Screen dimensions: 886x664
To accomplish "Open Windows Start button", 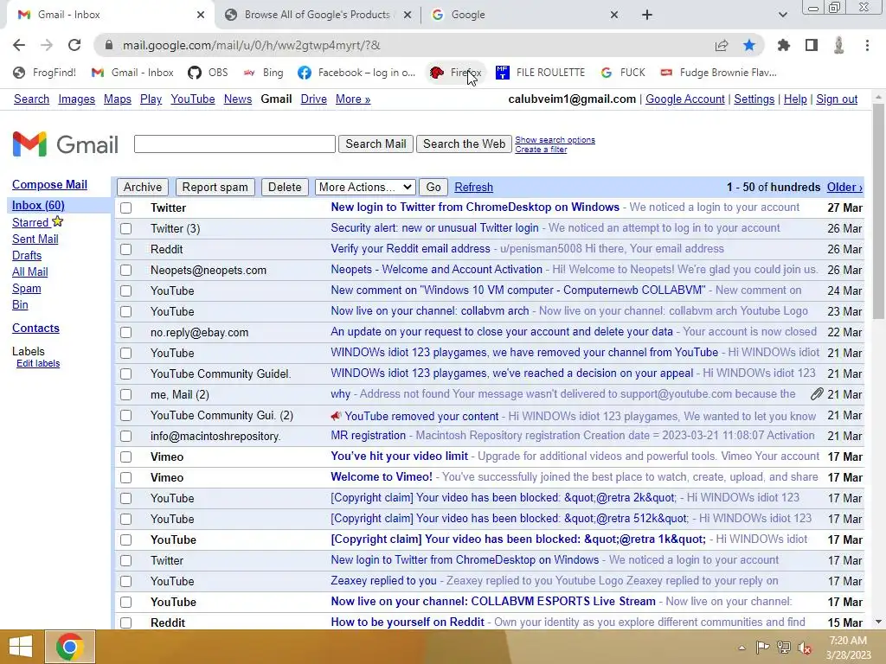I will tap(21, 647).
